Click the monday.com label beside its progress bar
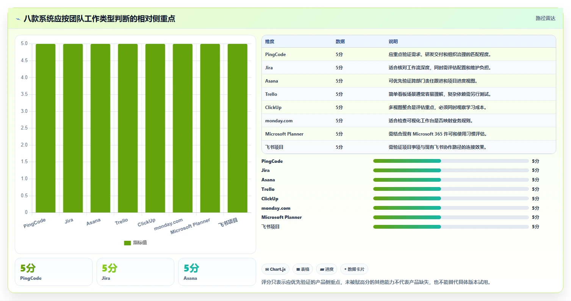 pyautogui.click(x=276, y=208)
